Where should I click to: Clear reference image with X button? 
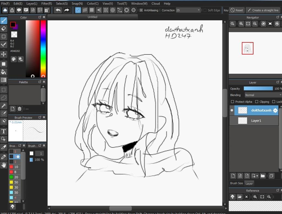coord(246,197)
